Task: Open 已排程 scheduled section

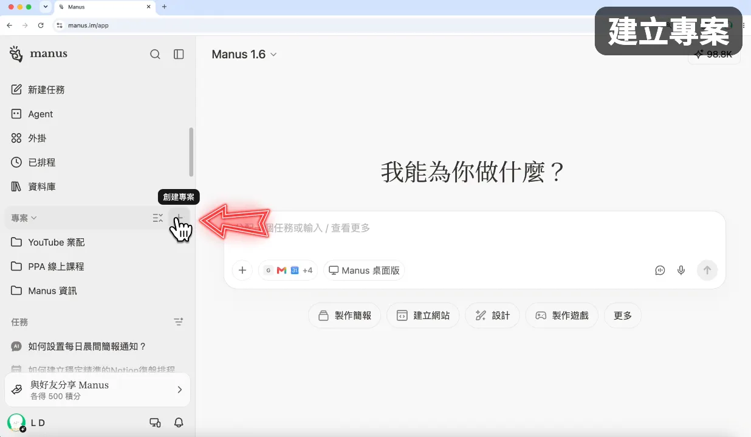Action: click(x=97, y=162)
